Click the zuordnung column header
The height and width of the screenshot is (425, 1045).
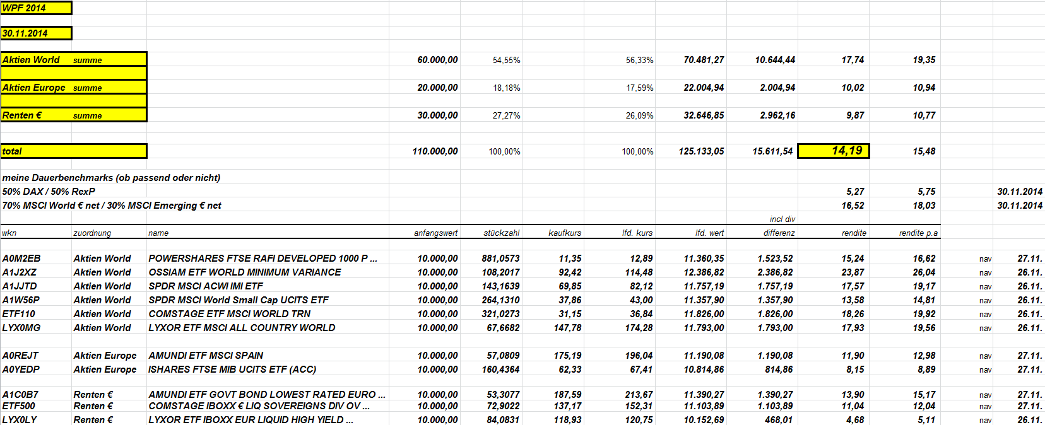92,233
